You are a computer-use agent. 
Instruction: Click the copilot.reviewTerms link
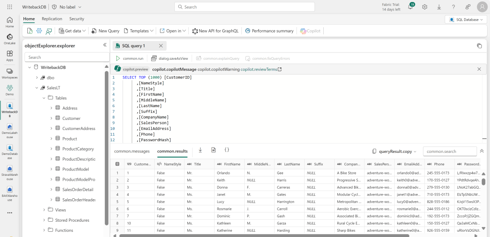pos(261,69)
